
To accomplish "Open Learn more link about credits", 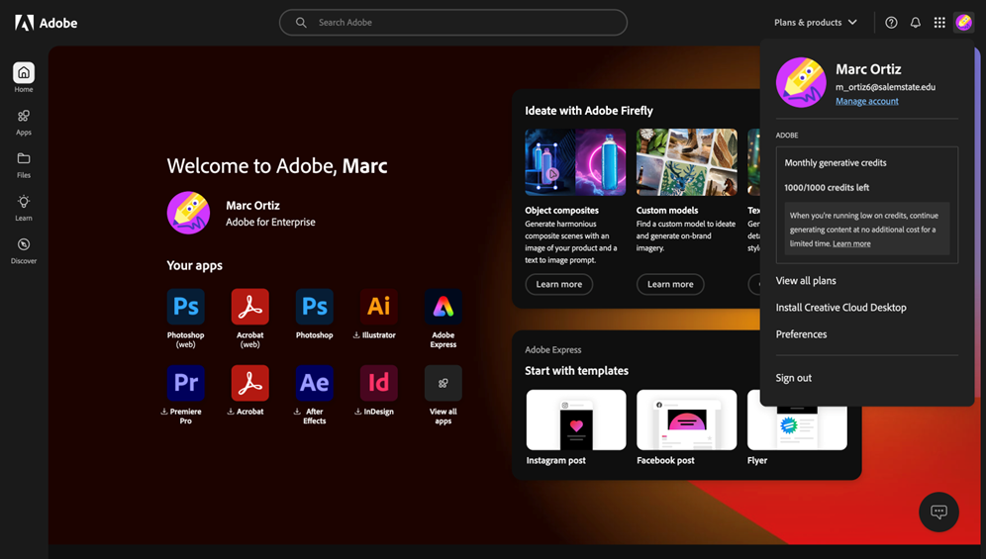I will [851, 244].
